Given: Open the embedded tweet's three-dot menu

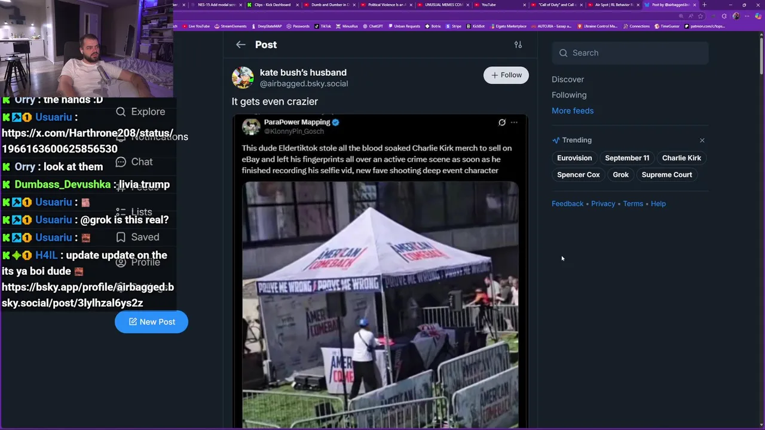Looking at the screenshot, I should (x=514, y=122).
